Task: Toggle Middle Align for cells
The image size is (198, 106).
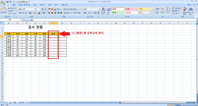Action: [52, 9]
